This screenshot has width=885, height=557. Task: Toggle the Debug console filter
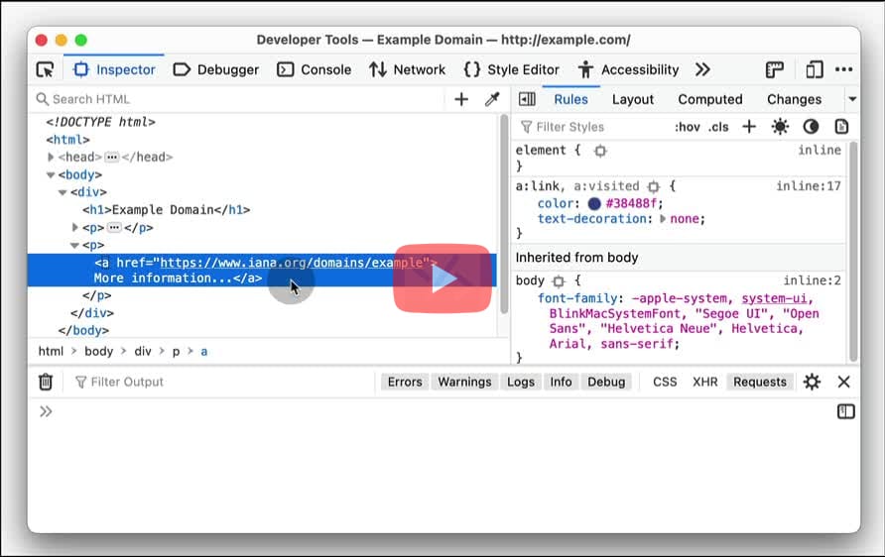tap(606, 382)
